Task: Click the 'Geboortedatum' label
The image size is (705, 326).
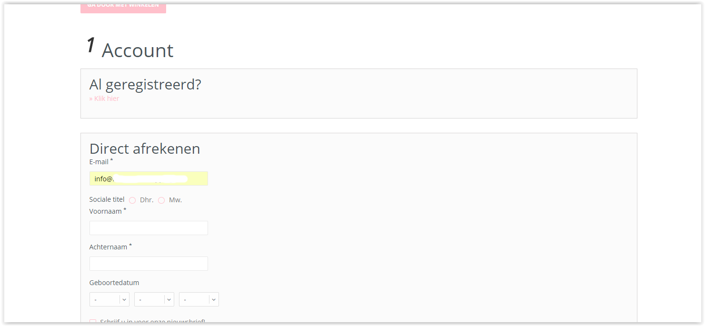Action: click(x=114, y=283)
